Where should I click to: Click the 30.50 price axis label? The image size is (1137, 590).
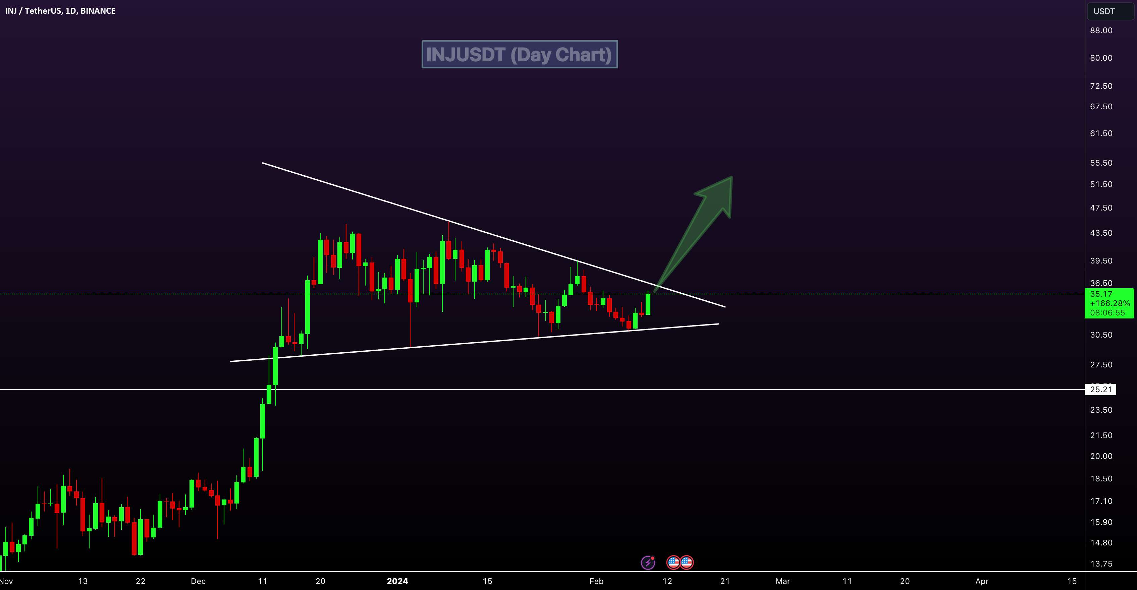1101,335
